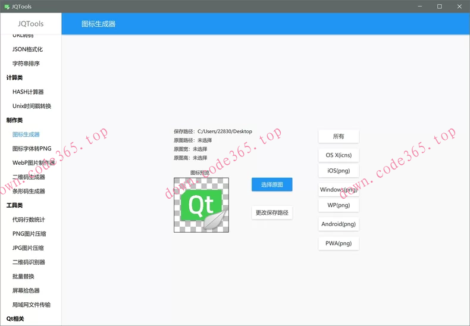Viewport: 470px width, 326px height.
Task: Click the Qt icon preview thumbnail
Action: [x=202, y=205]
